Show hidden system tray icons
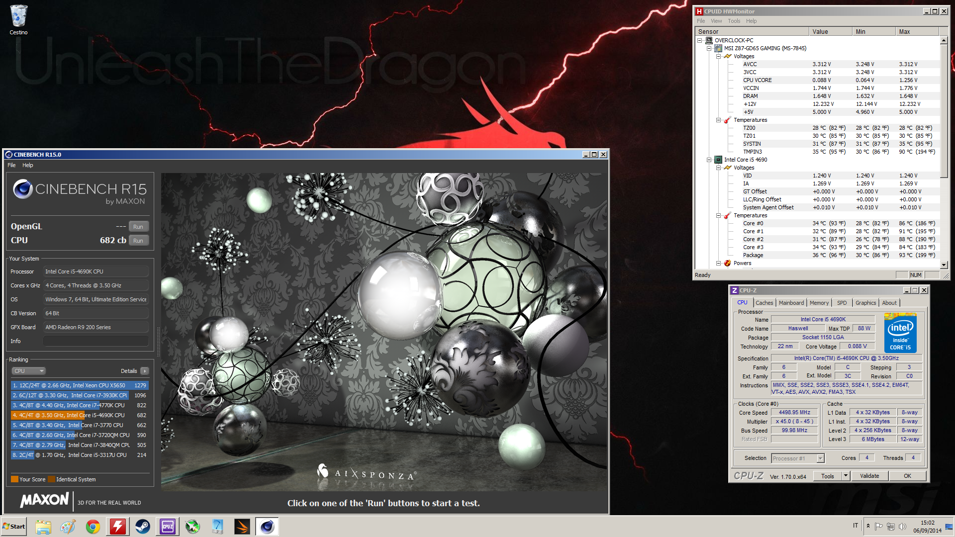The width and height of the screenshot is (955, 537). (x=868, y=526)
